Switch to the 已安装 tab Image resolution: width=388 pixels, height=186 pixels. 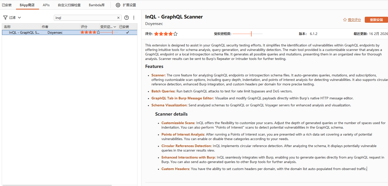tap(7, 5)
